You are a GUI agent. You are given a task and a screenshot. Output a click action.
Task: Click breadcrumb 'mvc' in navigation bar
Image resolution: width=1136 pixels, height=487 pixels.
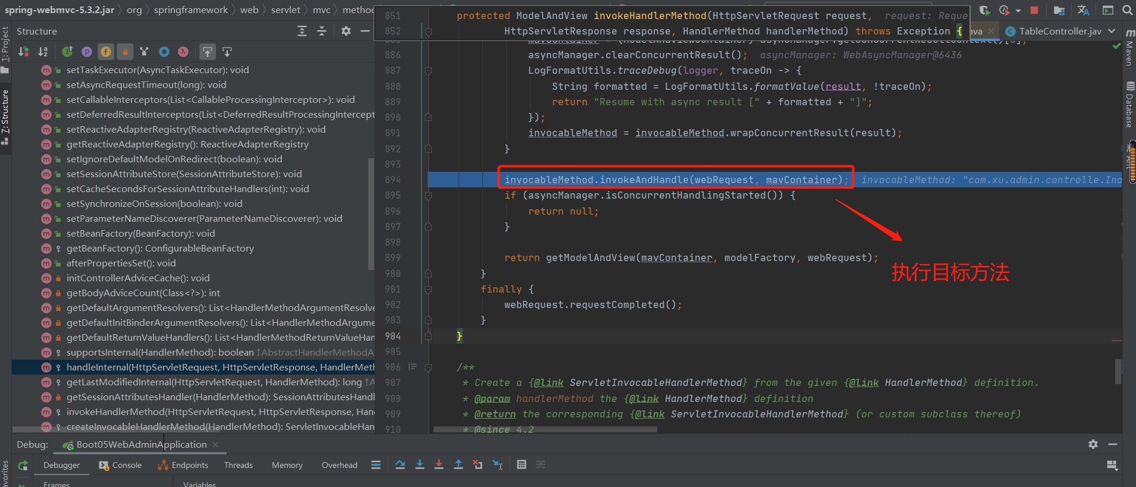click(x=322, y=10)
